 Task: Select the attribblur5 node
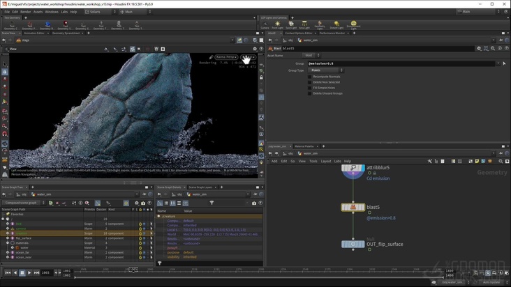[x=353, y=168]
